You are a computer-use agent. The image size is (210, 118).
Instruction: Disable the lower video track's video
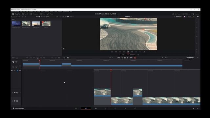17,101
